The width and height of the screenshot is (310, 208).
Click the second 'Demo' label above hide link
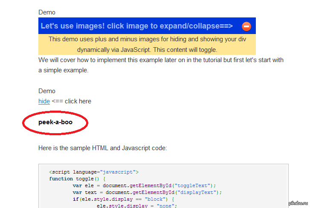[x=47, y=91]
